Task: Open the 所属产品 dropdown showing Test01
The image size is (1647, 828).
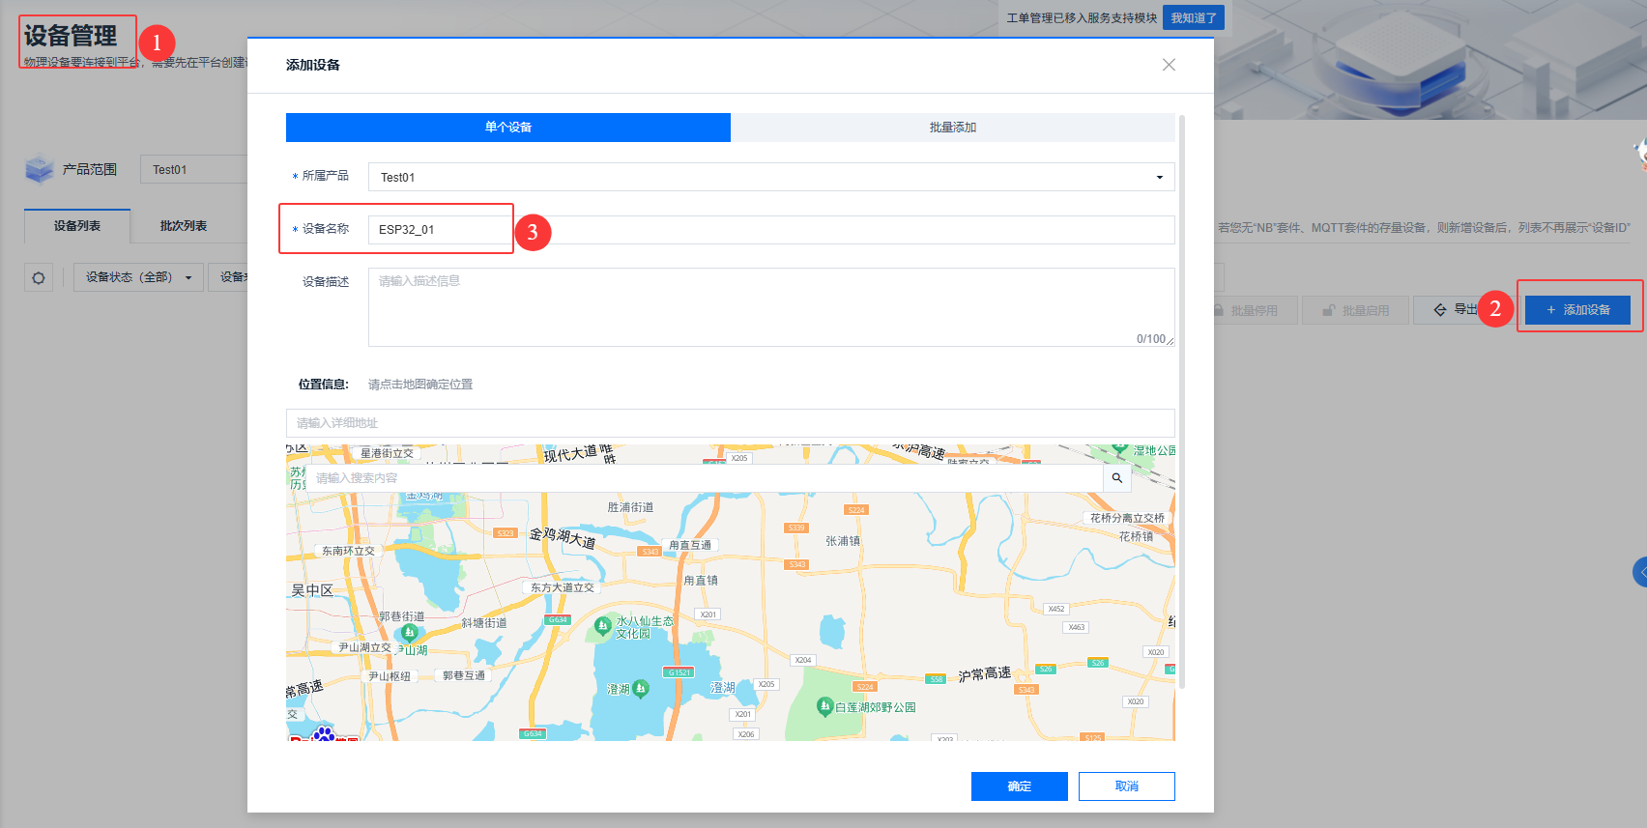Action: coord(771,177)
